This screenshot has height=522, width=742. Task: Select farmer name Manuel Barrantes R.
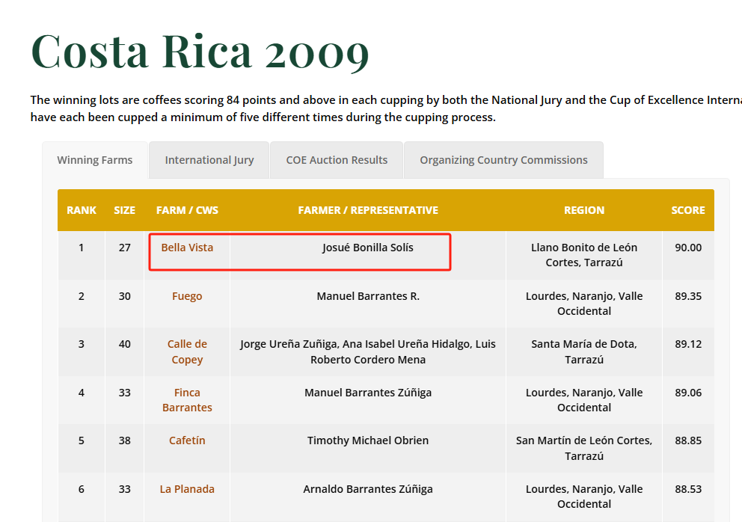pyautogui.click(x=368, y=296)
